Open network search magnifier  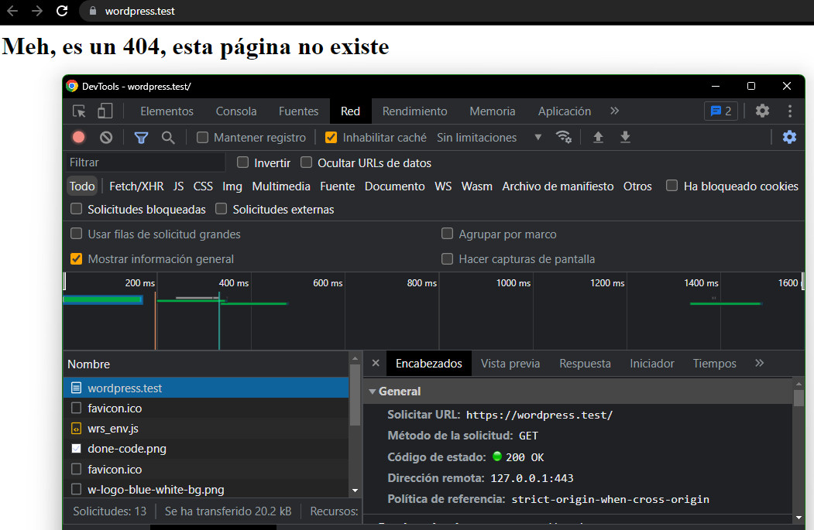tap(169, 137)
